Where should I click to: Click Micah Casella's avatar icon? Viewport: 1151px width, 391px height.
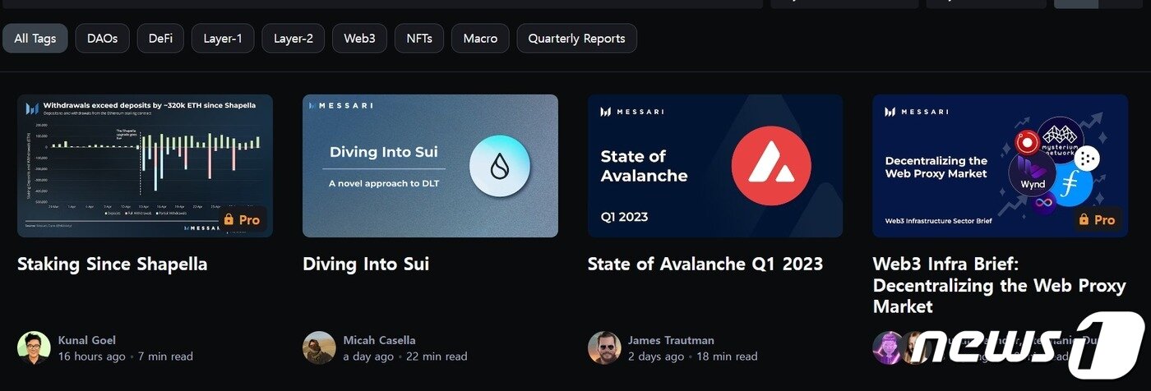click(x=319, y=347)
